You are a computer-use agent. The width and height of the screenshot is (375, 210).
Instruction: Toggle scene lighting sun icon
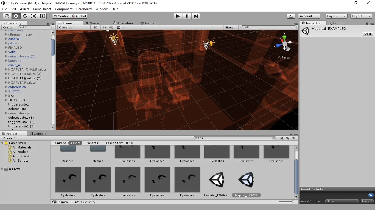coord(104,27)
